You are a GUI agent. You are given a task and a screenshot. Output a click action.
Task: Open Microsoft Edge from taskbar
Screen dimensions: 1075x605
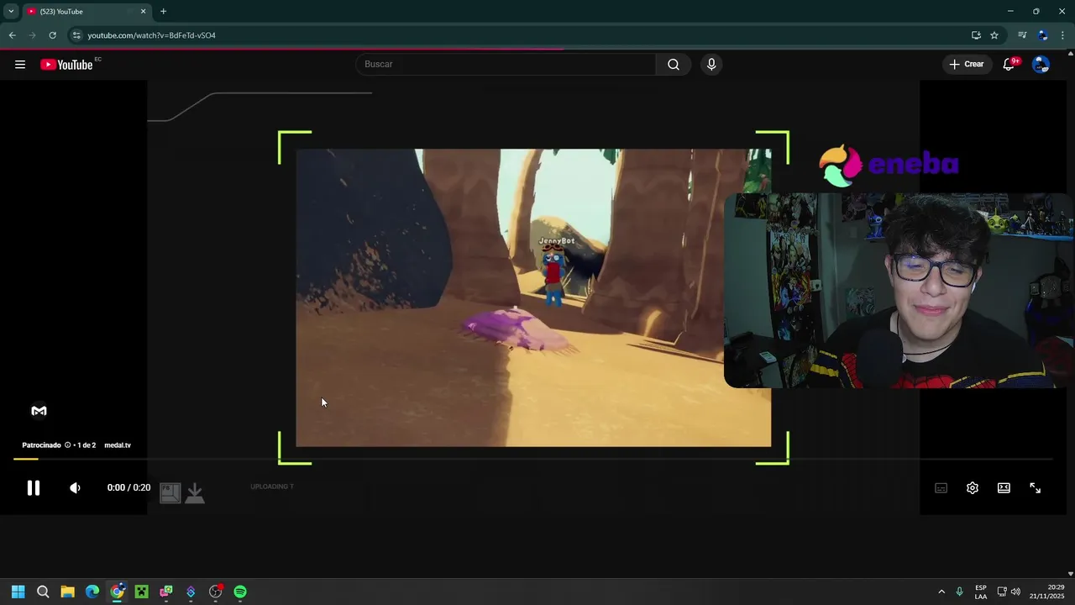pos(92,592)
